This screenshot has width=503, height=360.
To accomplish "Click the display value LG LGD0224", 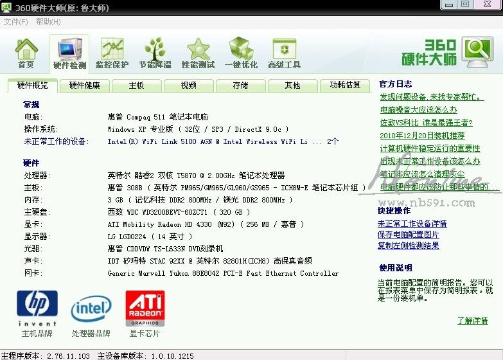I will (x=150, y=237).
